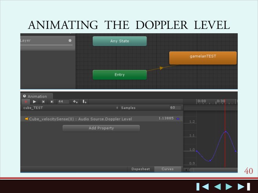Click the Add Keyframe icon
Screen dimensions: 258x193
pos(75,102)
